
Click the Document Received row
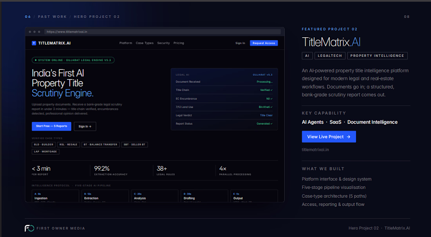pos(224,82)
